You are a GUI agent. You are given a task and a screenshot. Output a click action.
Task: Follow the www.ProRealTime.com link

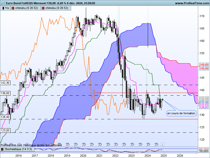click(192, 3)
